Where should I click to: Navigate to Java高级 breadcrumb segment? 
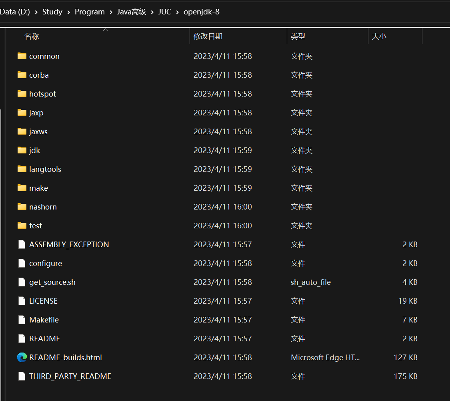click(132, 12)
